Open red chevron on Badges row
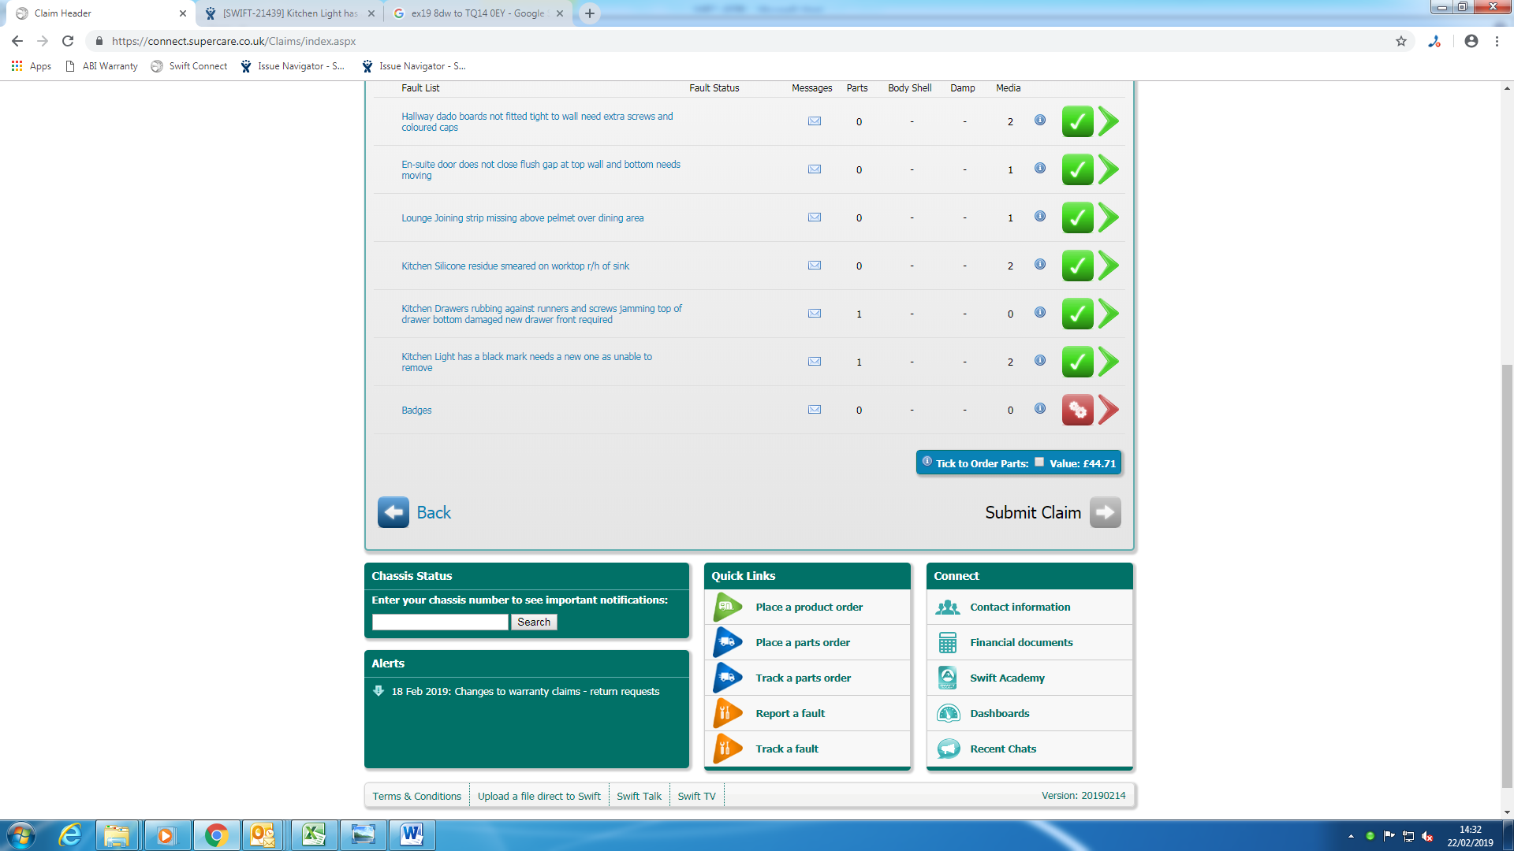The width and height of the screenshot is (1514, 851). (x=1108, y=410)
